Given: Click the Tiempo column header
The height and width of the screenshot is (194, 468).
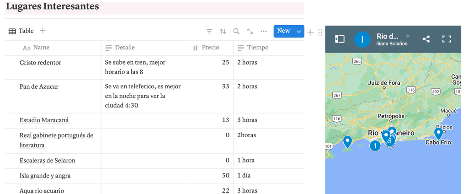Looking at the screenshot, I should 269,48.
